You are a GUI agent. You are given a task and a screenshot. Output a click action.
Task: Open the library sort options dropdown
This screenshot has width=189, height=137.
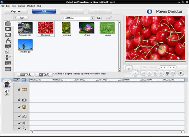[x=100, y=18]
